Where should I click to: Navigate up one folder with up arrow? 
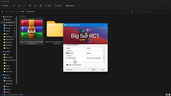click(x=13, y=11)
